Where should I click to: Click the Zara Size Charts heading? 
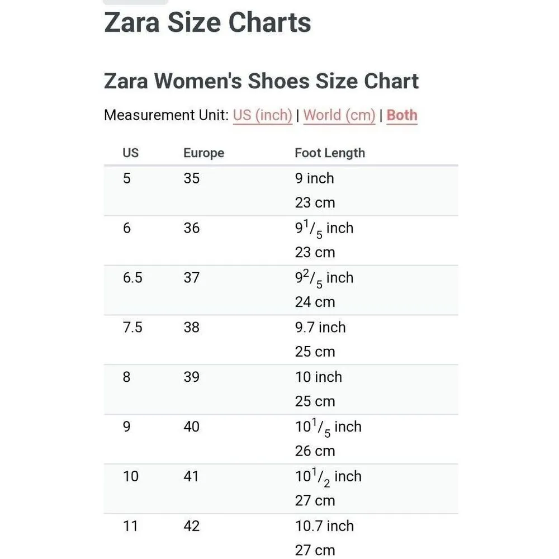click(x=207, y=23)
